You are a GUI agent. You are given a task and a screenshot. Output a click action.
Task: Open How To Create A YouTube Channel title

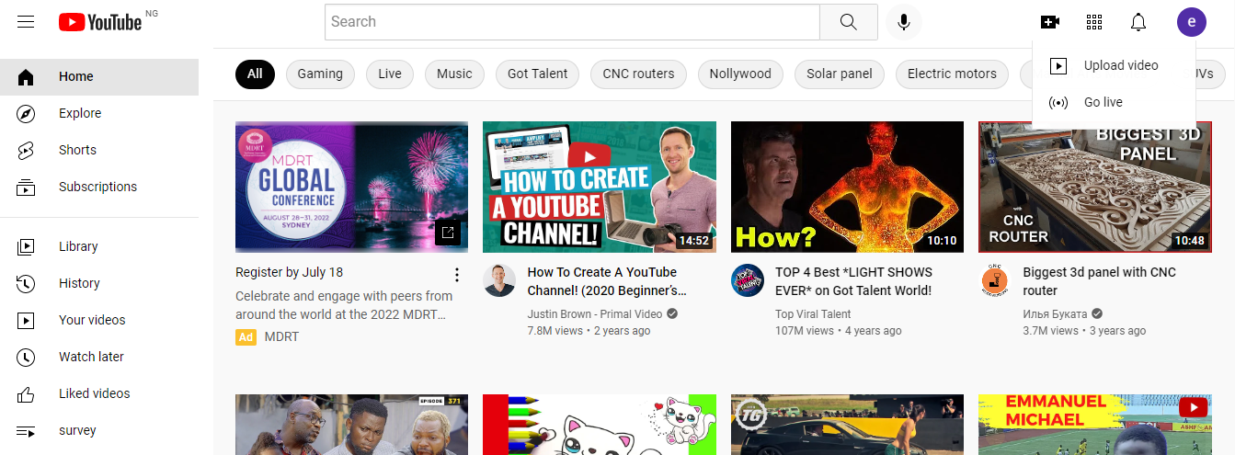coord(607,281)
